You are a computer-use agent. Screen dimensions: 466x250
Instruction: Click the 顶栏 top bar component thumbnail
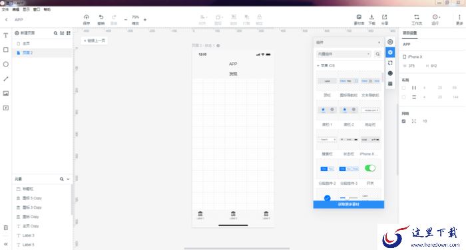(x=327, y=80)
